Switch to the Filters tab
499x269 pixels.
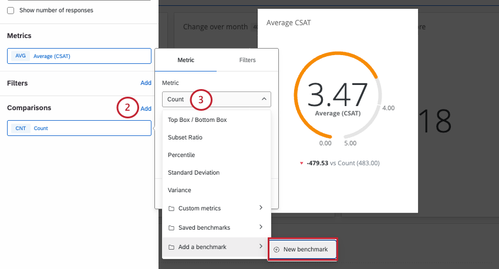tap(247, 60)
